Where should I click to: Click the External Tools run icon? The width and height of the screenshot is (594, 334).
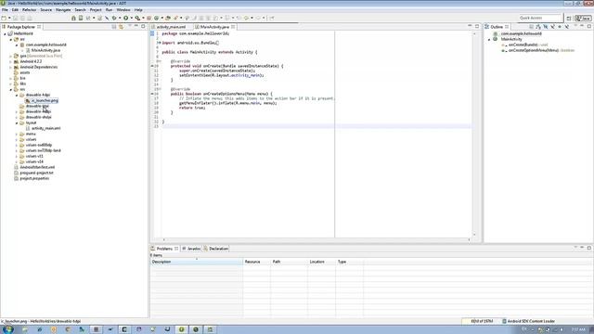[x=137, y=18]
